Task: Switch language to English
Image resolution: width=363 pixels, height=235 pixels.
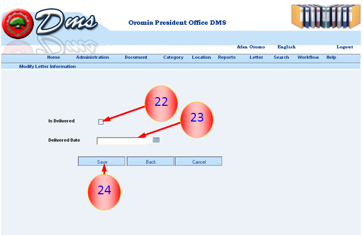Action: pyautogui.click(x=286, y=47)
